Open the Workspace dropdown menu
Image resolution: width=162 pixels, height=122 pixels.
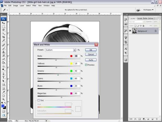click(x=148, y=10)
